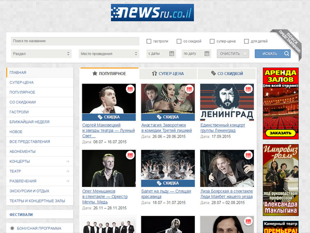
Task: Select БЛИЖАЙШАЯ НЕДЕЛЯ menu item
Action: pyautogui.click(x=40, y=122)
